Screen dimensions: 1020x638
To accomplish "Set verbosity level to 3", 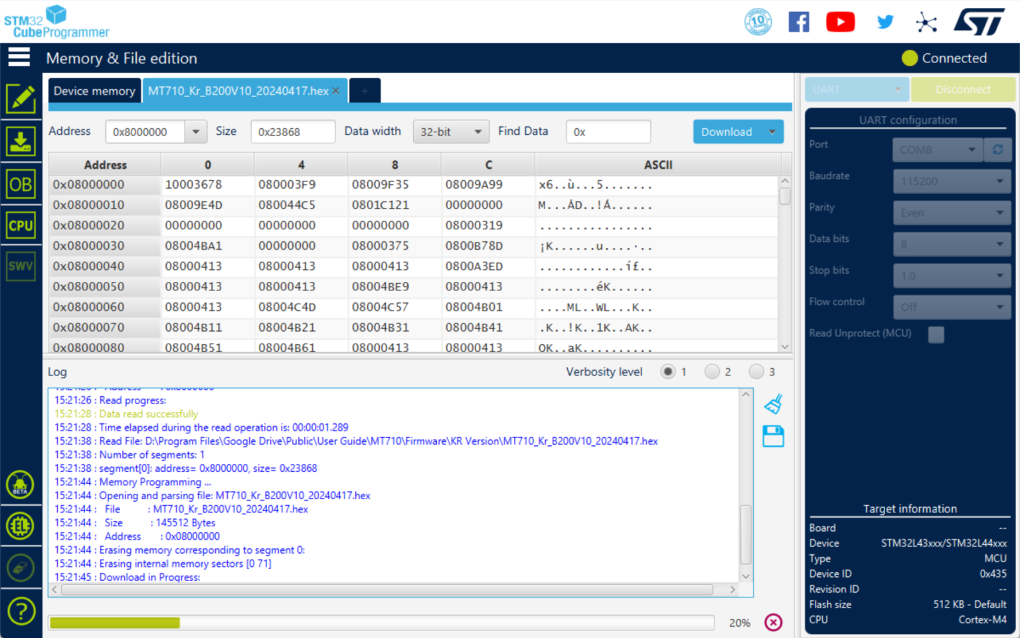I will (x=756, y=372).
